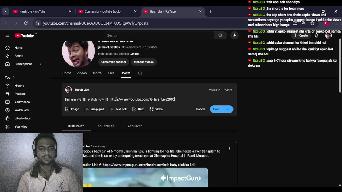The image size is (342, 192).
Task: Bookmark this page with star icon
Action: point(312,23)
